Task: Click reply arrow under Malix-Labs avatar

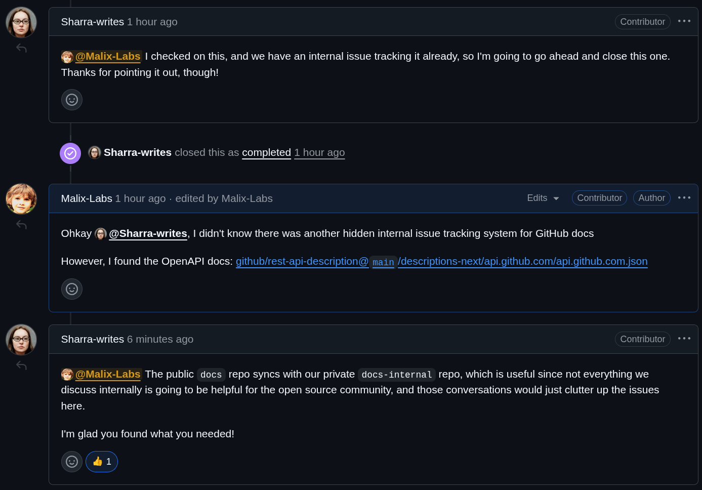Action: (21, 225)
